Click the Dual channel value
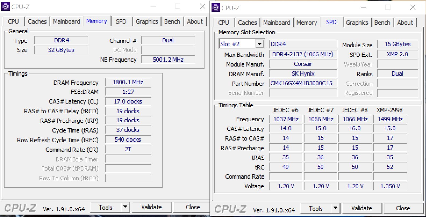The width and height of the screenshot is (426, 217). coord(168,41)
